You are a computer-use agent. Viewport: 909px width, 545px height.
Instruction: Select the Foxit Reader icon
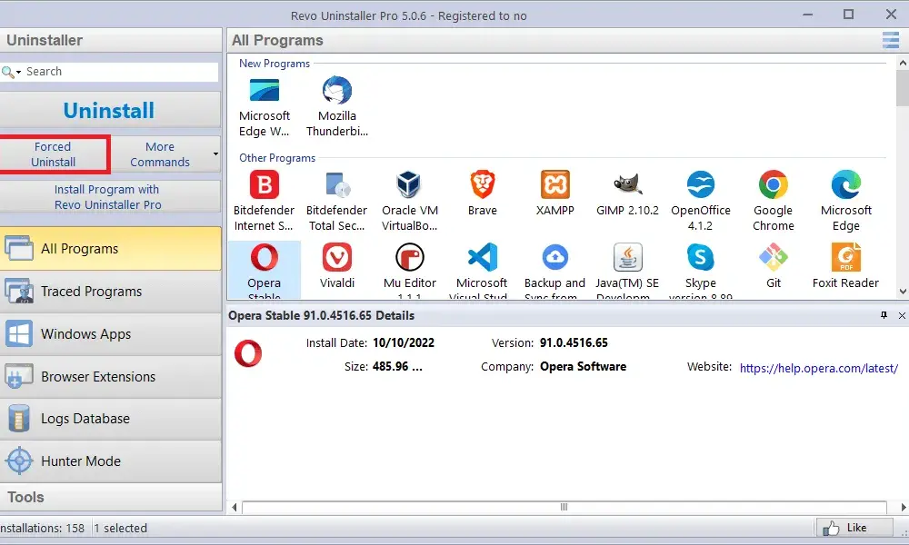click(x=845, y=257)
